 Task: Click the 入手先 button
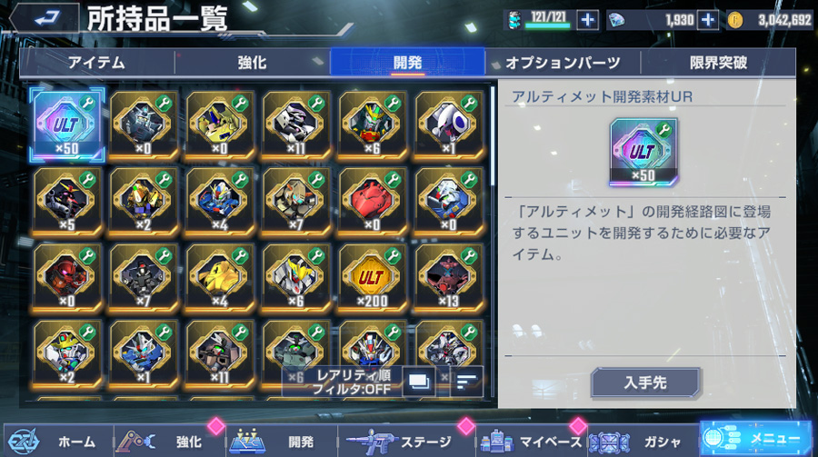coord(645,382)
